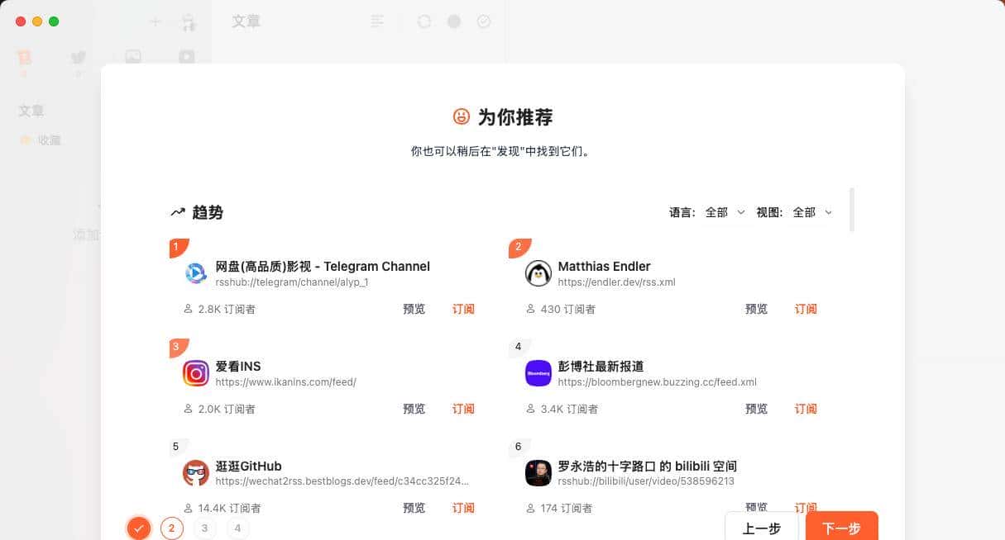Click the 下一步 next step button
The image size is (1005, 540).
click(841, 528)
